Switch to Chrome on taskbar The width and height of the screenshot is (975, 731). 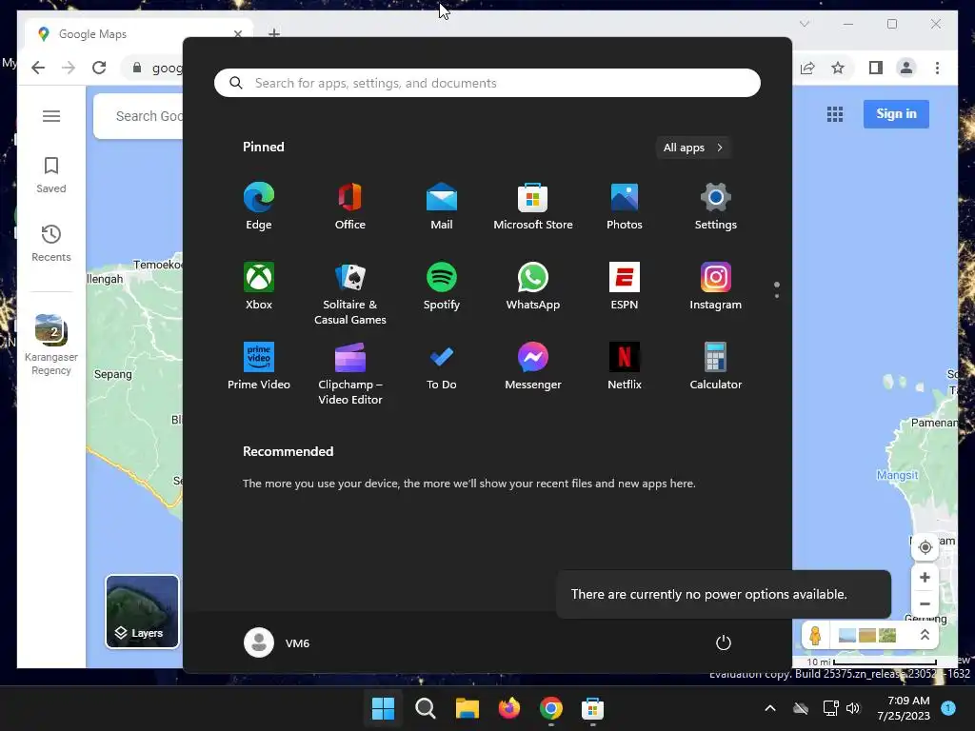pos(551,708)
